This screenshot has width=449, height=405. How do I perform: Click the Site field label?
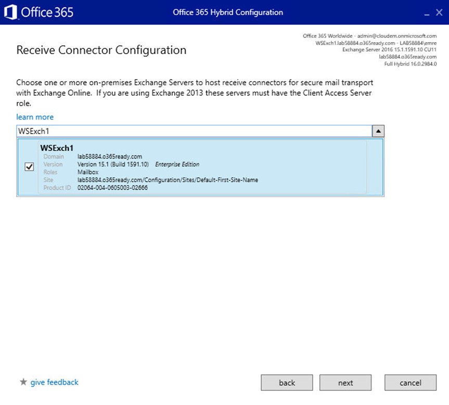48,180
